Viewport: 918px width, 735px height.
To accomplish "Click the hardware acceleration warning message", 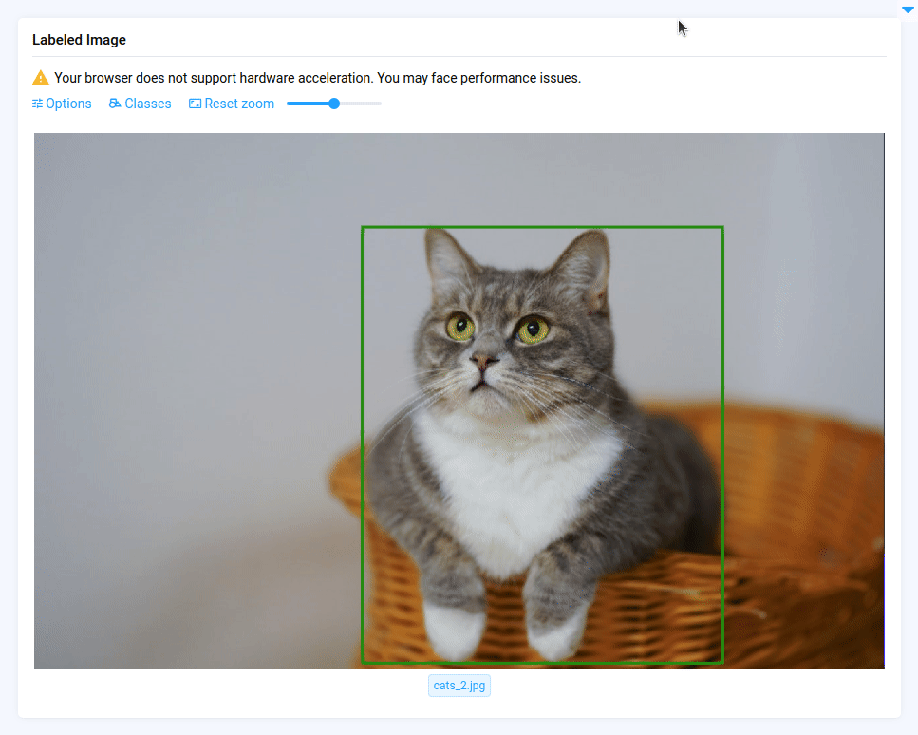I will pos(317,78).
